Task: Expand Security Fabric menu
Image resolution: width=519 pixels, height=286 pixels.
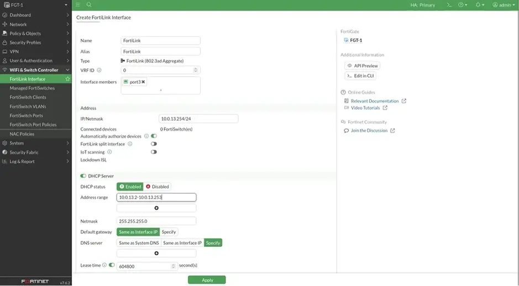Action: [36, 153]
